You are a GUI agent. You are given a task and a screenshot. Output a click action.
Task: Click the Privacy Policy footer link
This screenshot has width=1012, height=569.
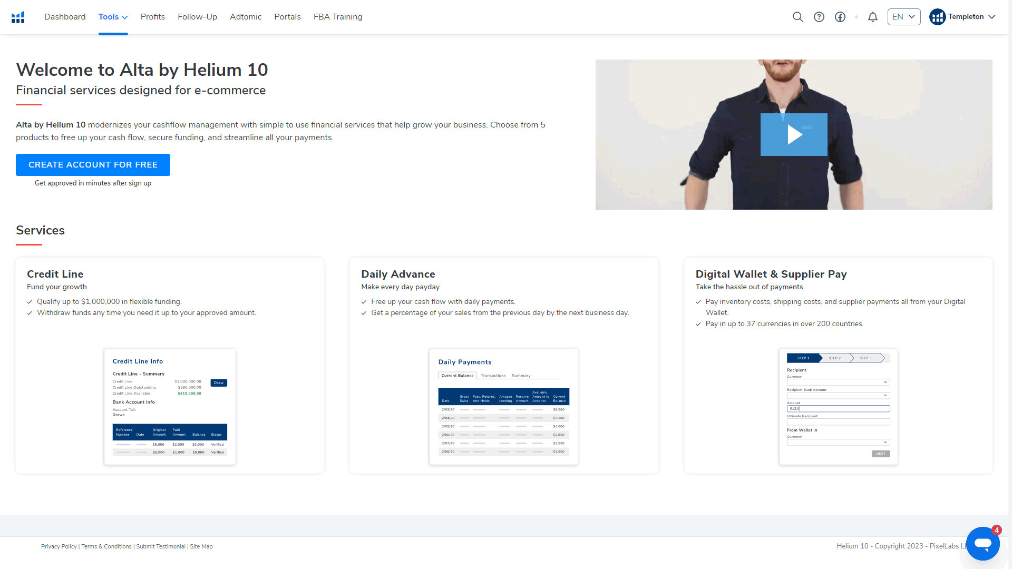click(59, 546)
